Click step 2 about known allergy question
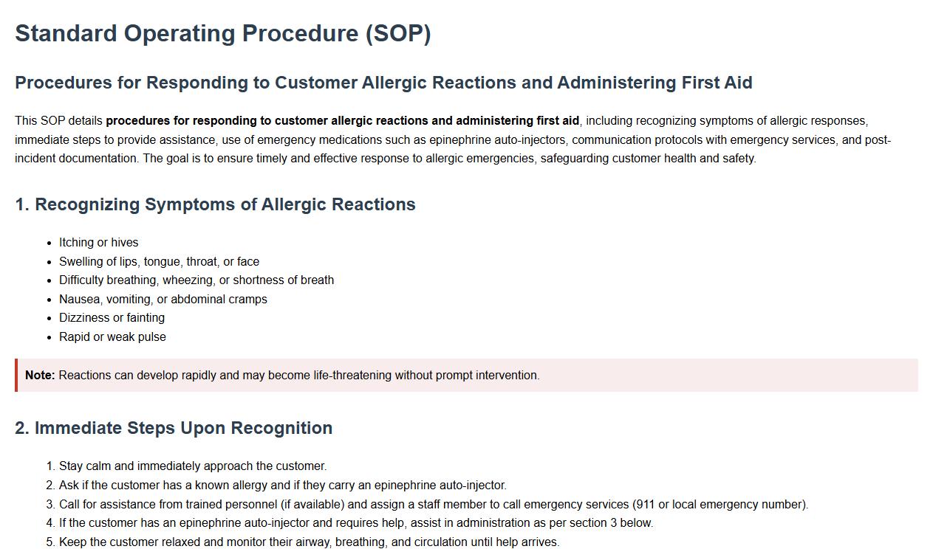The width and height of the screenshot is (933, 549). (282, 486)
